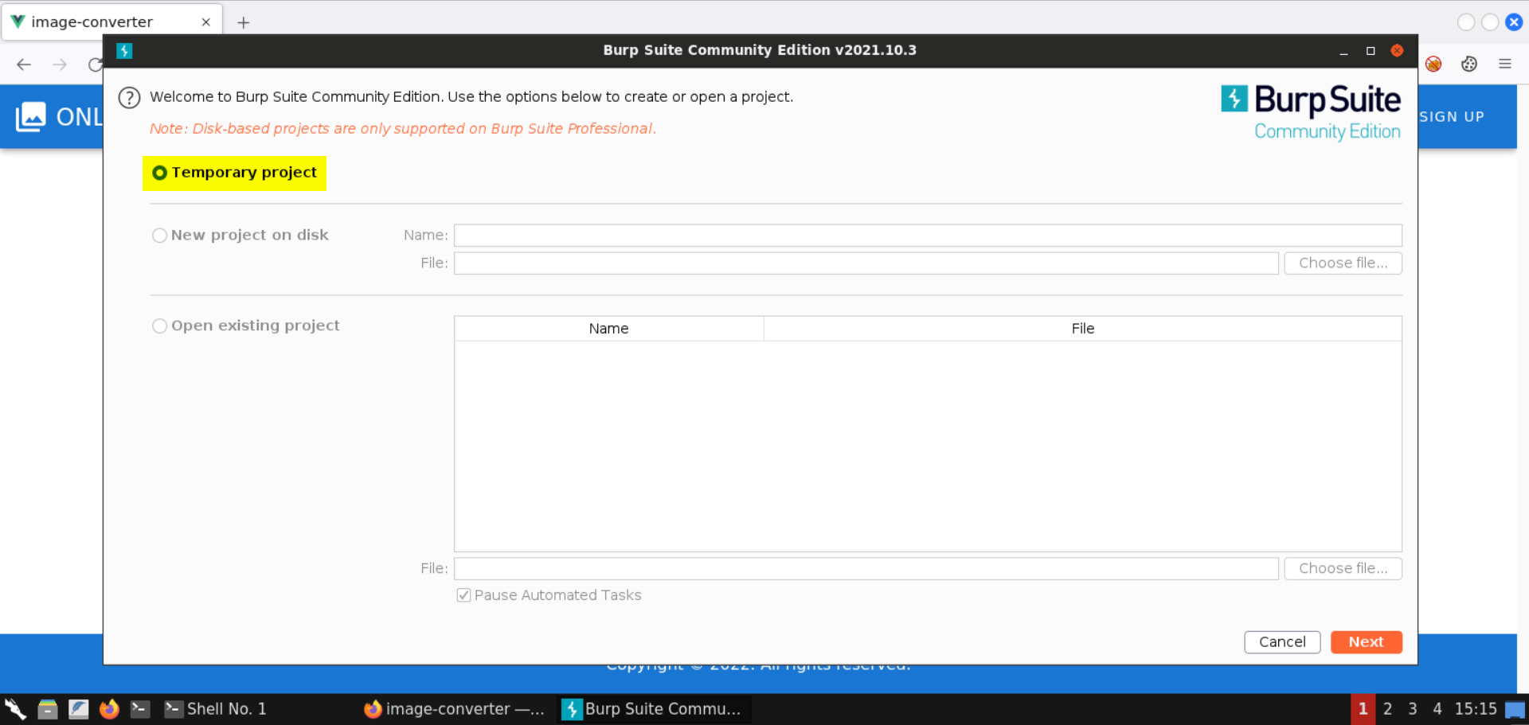Switch to workspace 3
1529x725 pixels.
tap(1412, 709)
